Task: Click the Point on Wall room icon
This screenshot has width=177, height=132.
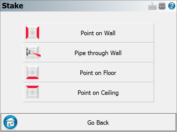Action: (x=32, y=33)
